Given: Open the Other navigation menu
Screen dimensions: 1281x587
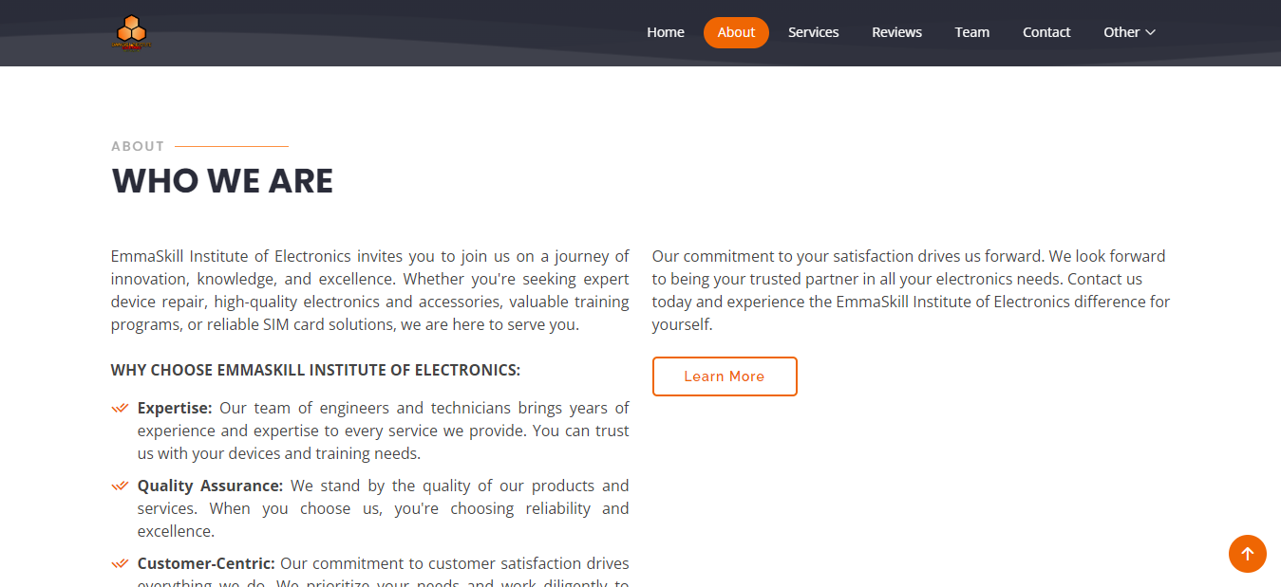Looking at the screenshot, I should [1129, 32].
